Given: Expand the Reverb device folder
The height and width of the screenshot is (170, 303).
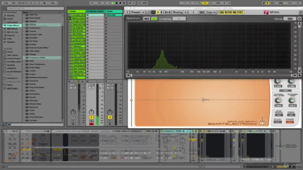Looking at the screenshot, I should pos(24,97).
